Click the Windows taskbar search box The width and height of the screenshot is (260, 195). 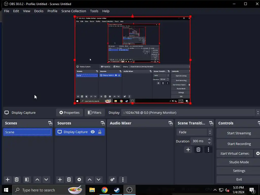(49, 190)
